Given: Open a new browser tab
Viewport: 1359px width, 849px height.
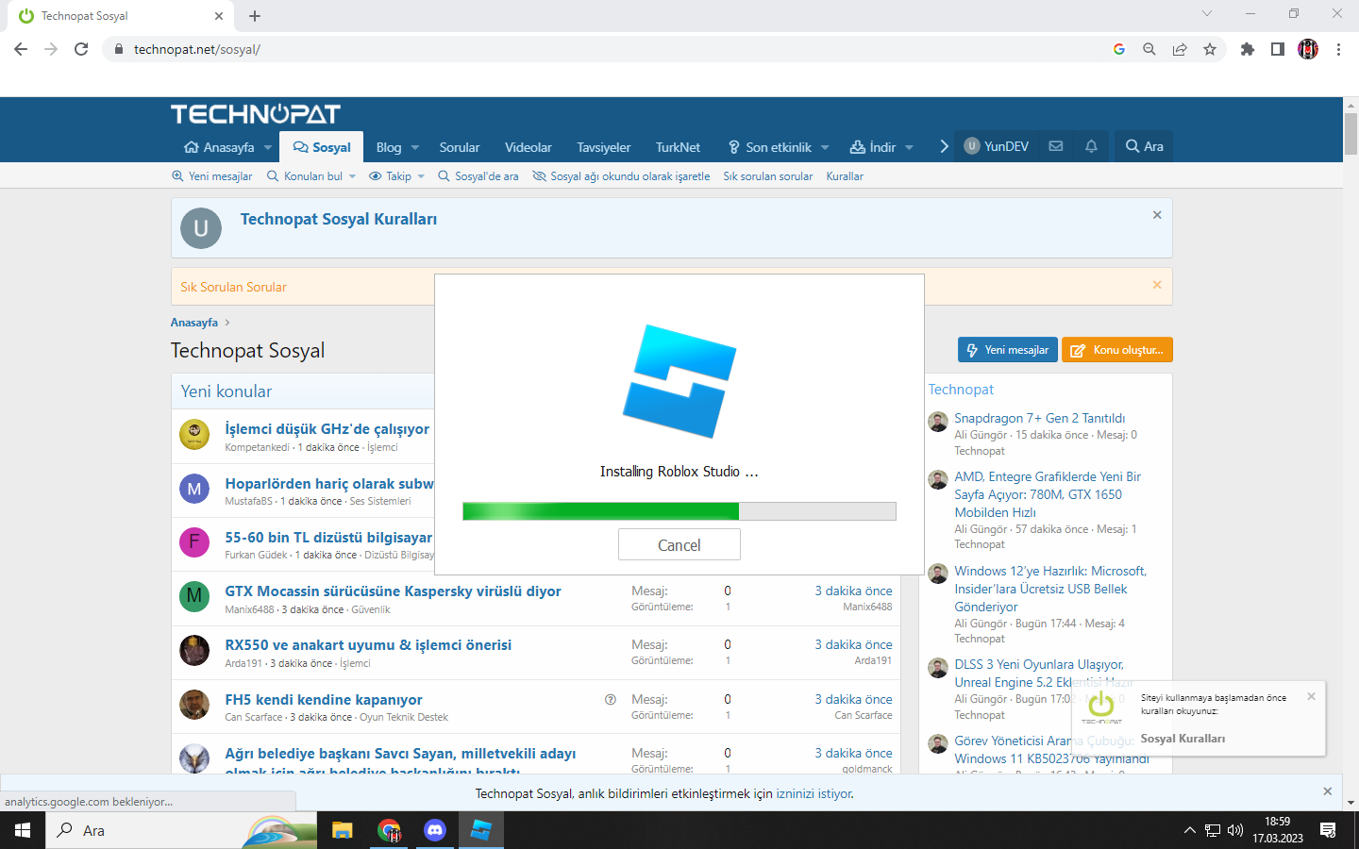Looking at the screenshot, I should 255,16.
